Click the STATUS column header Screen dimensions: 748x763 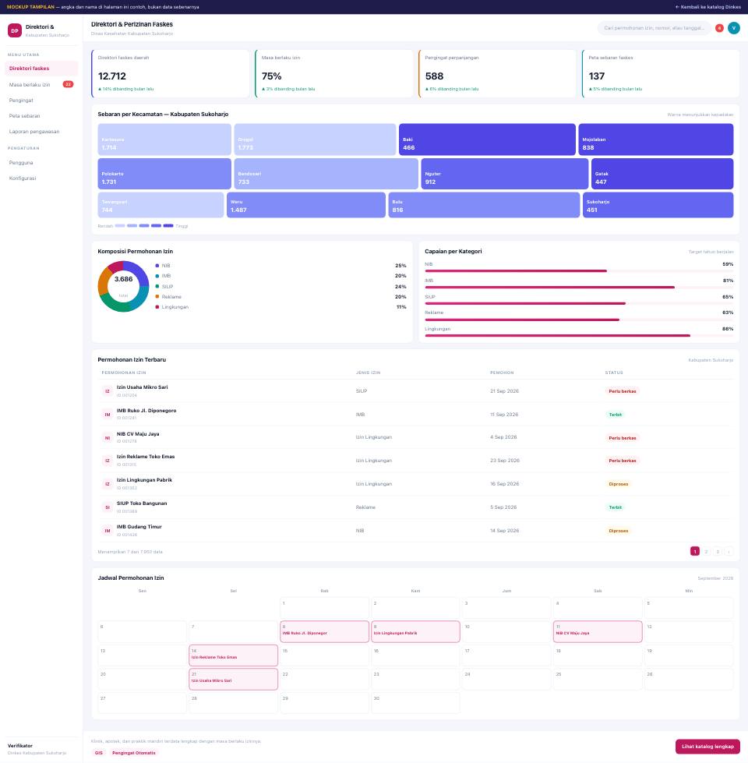(614, 373)
